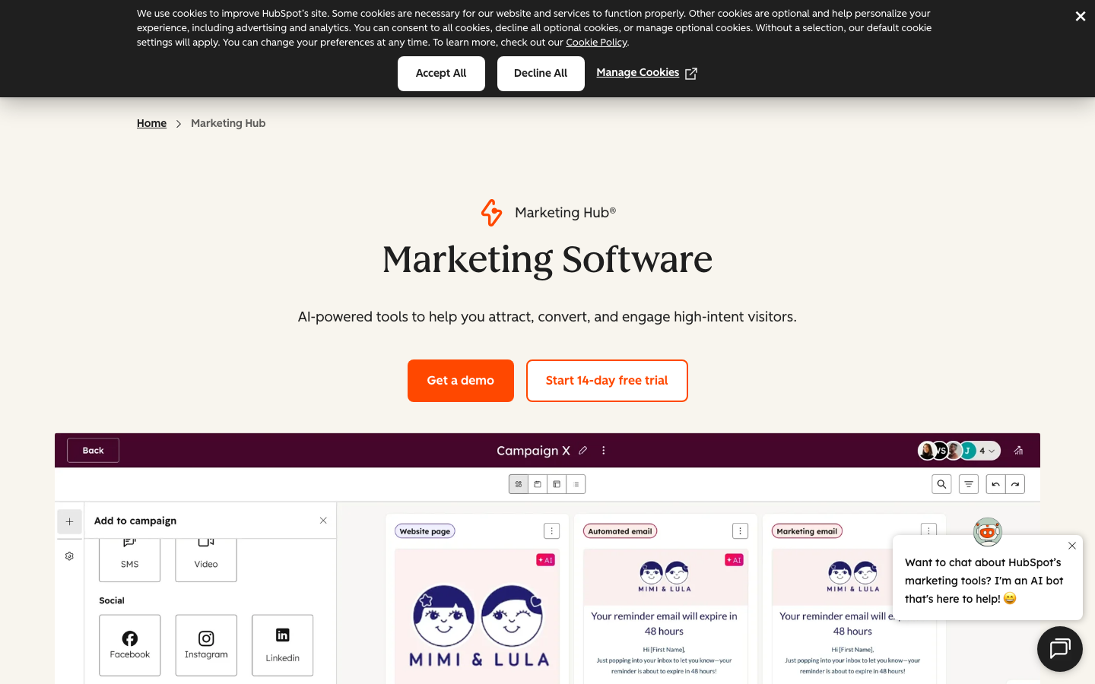Open Manage Cookies link
Viewport: 1095px width, 684px height.
point(637,73)
